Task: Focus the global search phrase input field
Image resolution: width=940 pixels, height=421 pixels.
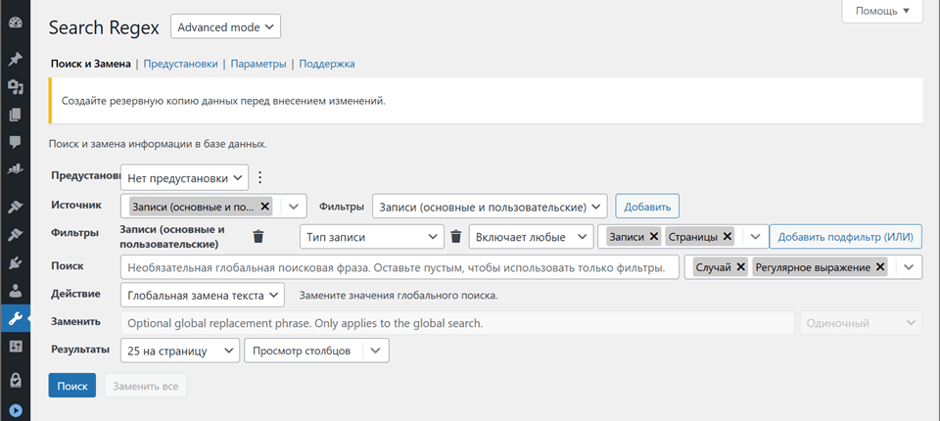Action: [399, 267]
